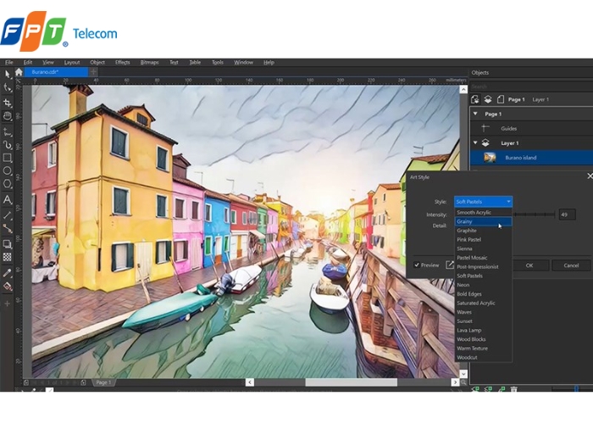Choose Saturated Acrylic style
Image resolution: width=593 pixels, height=424 pixels.
click(x=484, y=304)
